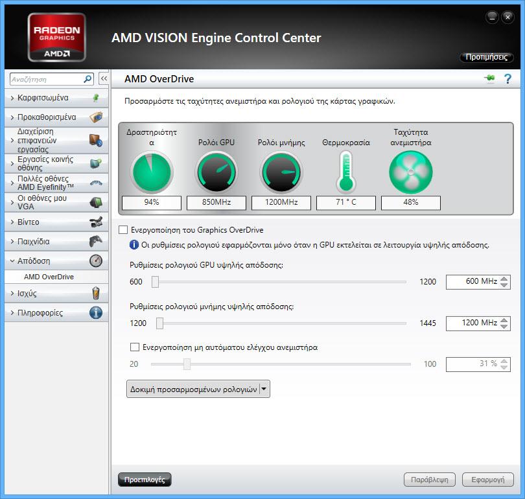Click the GPU clock slider handle

155,282
